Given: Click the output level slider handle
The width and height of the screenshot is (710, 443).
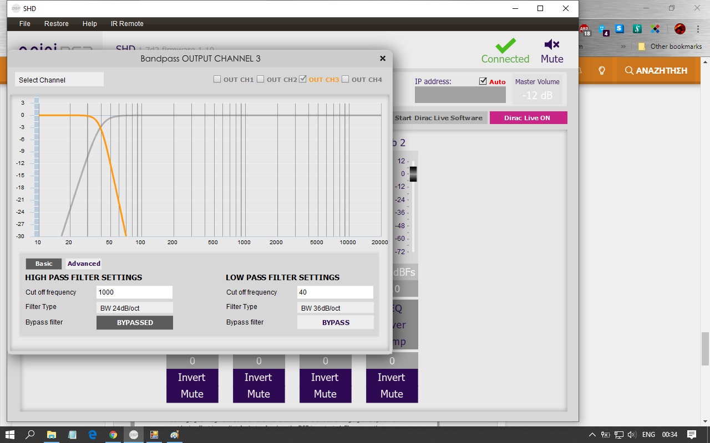Looking at the screenshot, I should pyautogui.click(x=413, y=174).
